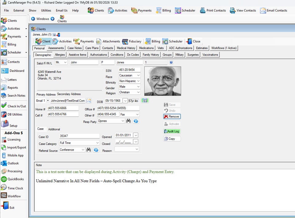
Task: Click into the SSN input field
Action: point(129,70)
